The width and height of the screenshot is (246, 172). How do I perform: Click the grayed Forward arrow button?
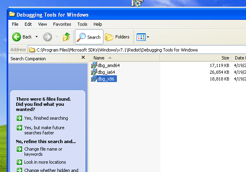pos(48,37)
